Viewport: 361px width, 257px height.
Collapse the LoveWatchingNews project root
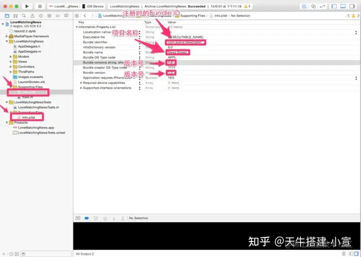3,24
